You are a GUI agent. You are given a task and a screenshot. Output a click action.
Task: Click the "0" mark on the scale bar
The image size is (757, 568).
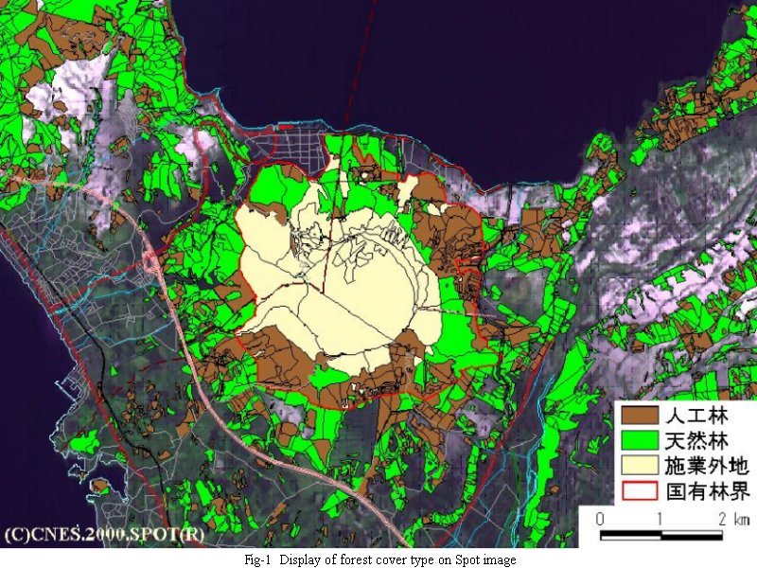pyautogui.click(x=600, y=520)
